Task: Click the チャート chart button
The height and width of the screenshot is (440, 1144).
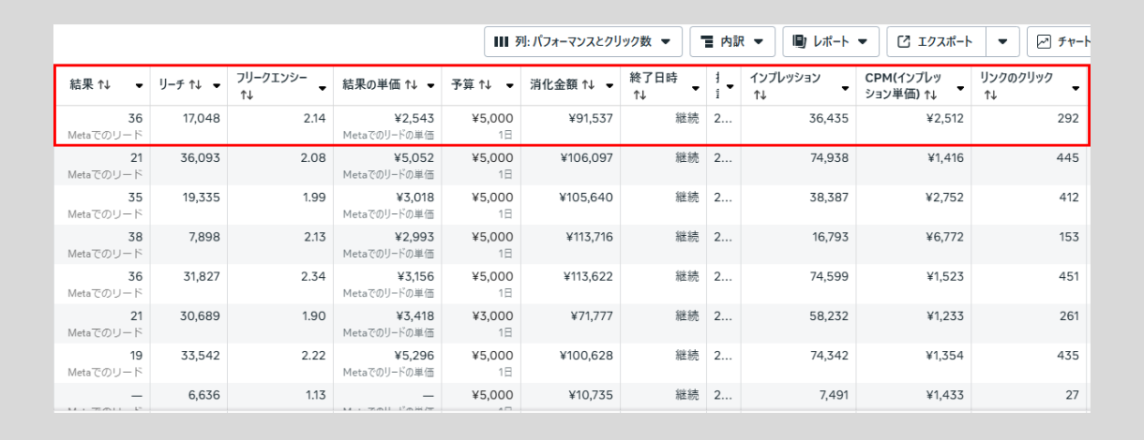Action: click(x=1062, y=41)
